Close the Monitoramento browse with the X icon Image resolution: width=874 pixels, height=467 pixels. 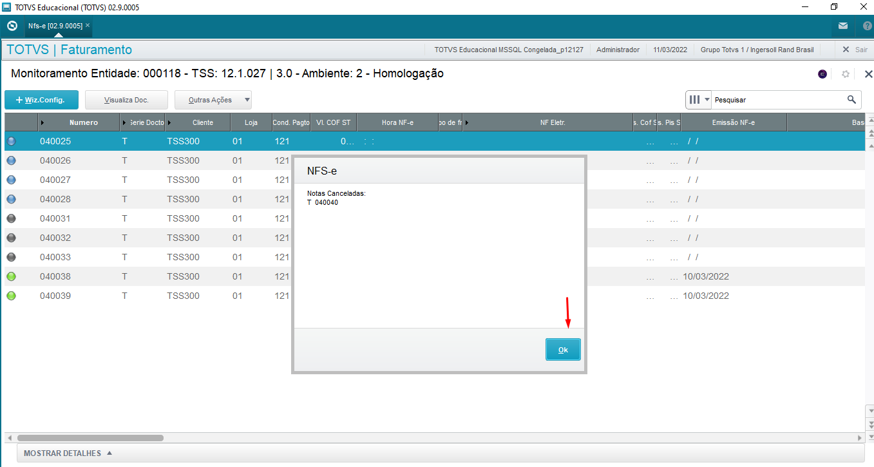(x=868, y=74)
